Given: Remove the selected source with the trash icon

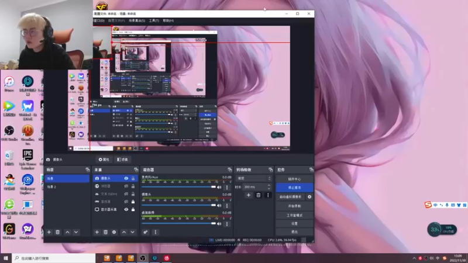Looking at the screenshot, I should [105, 232].
